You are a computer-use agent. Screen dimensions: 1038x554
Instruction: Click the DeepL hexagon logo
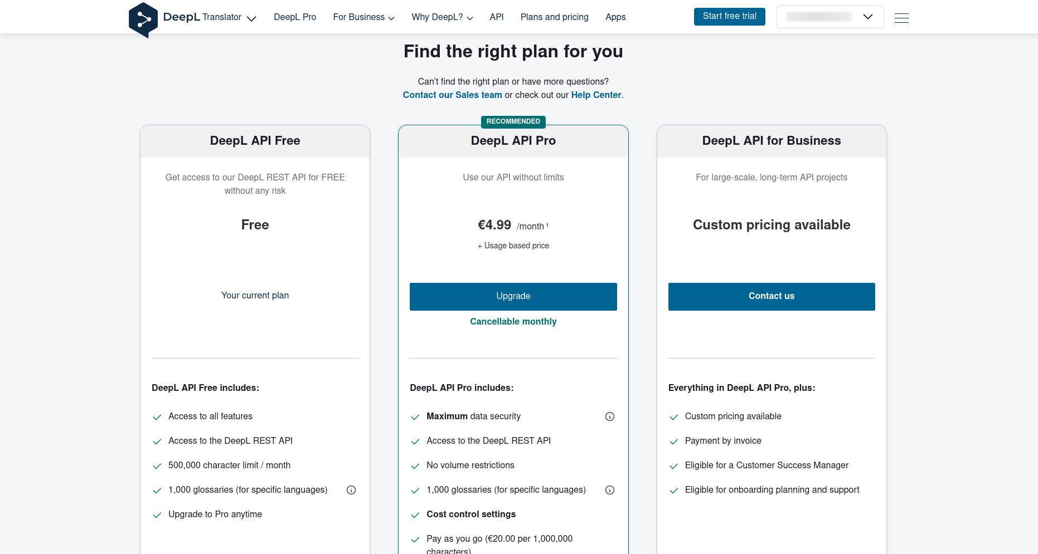pos(143,19)
